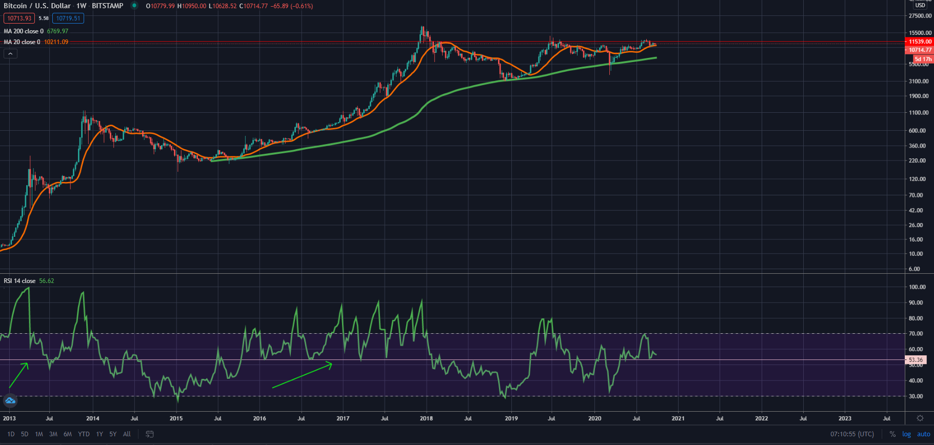
Task: Click the MA 200 value 6769.97
Action: pyautogui.click(x=57, y=31)
